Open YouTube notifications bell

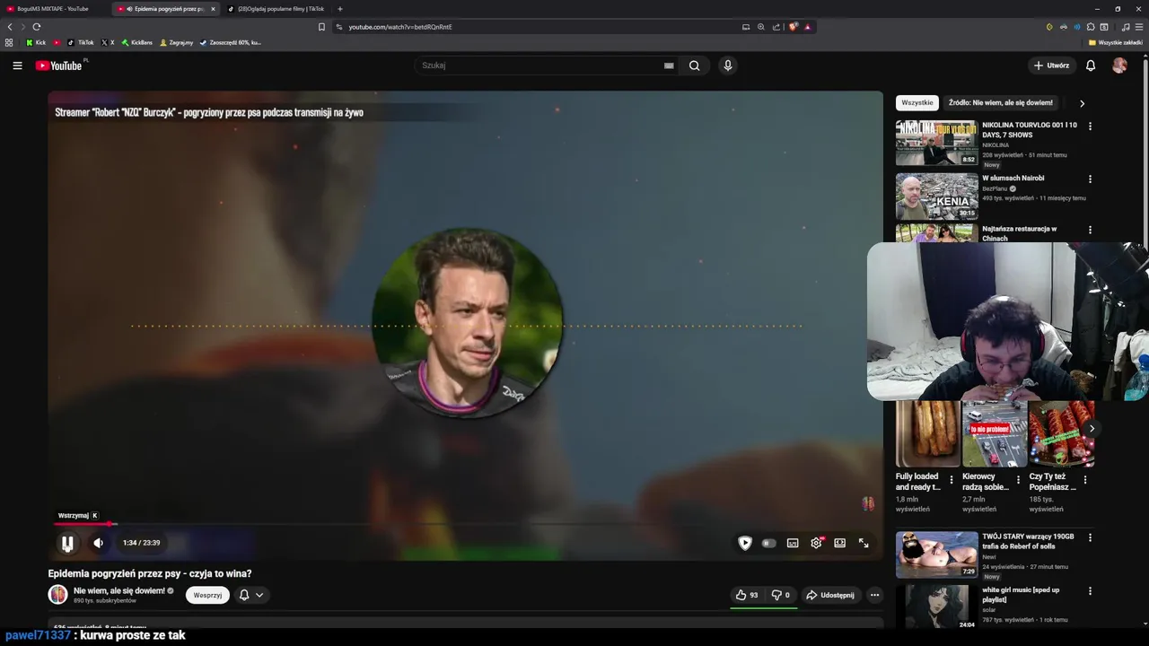click(x=1091, y=65)
